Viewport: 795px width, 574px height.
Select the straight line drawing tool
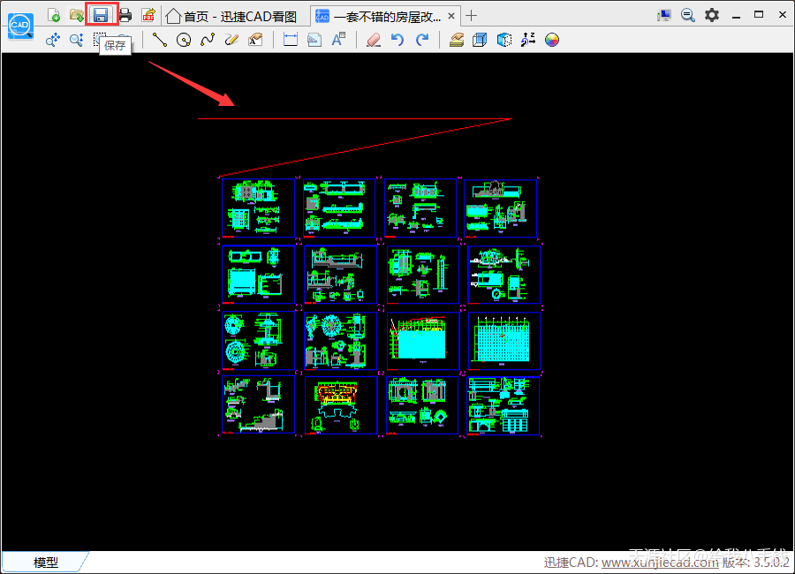click(160, 40)
